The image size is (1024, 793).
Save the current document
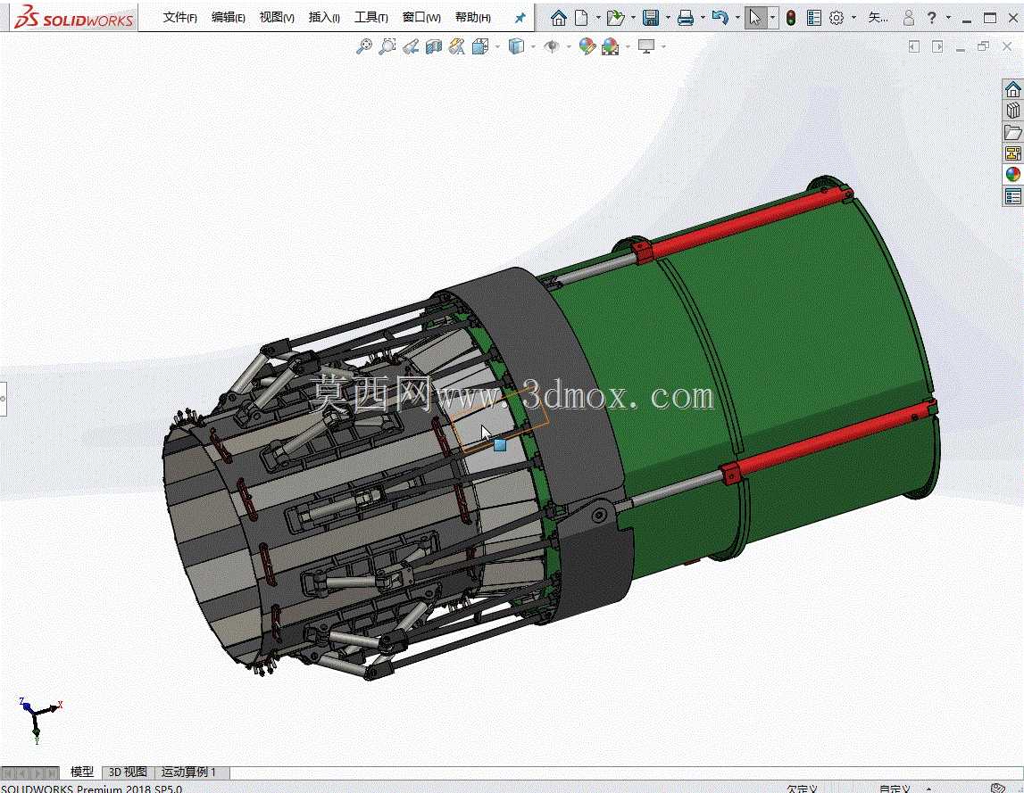651,18
